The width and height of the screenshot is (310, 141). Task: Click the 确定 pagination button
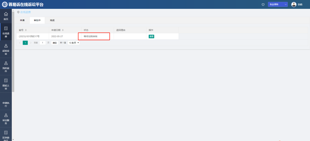55,43
